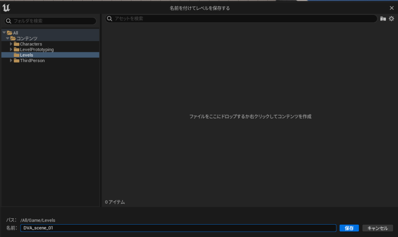Select the コンテンツ folder label

coord(27,38)
